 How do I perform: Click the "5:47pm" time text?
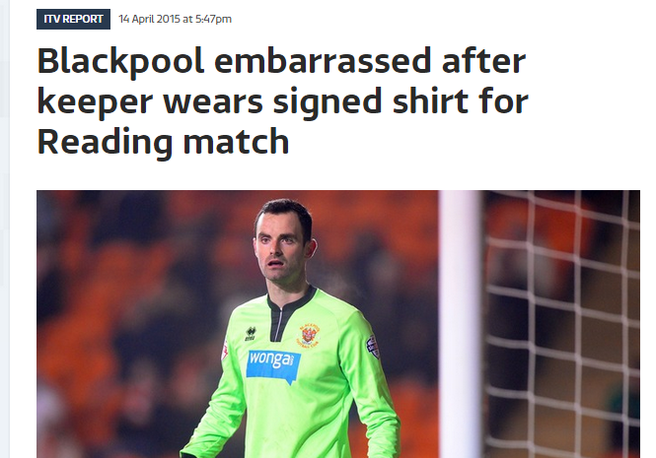(213, 20)
